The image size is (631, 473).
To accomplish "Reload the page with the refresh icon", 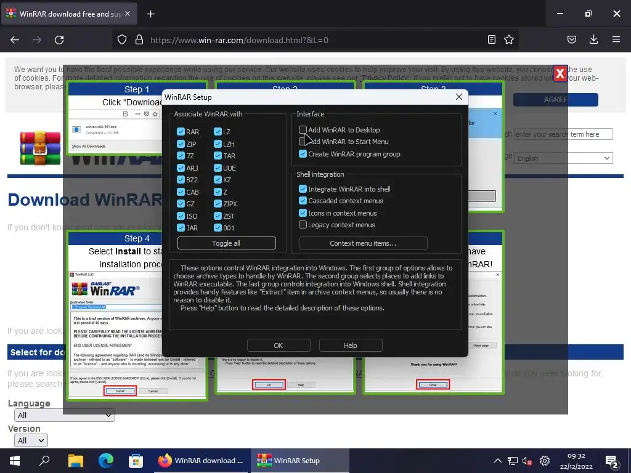I will pyautogui.click(x=59, y=40).
